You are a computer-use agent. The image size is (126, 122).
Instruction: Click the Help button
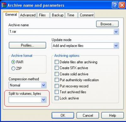tap(112, 115)
